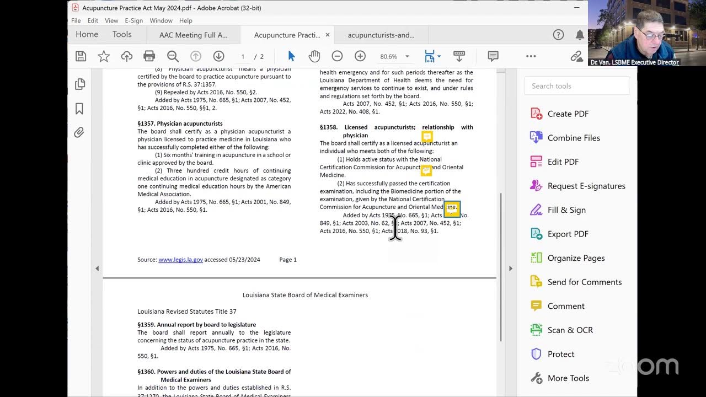Click the page number field

243,56
